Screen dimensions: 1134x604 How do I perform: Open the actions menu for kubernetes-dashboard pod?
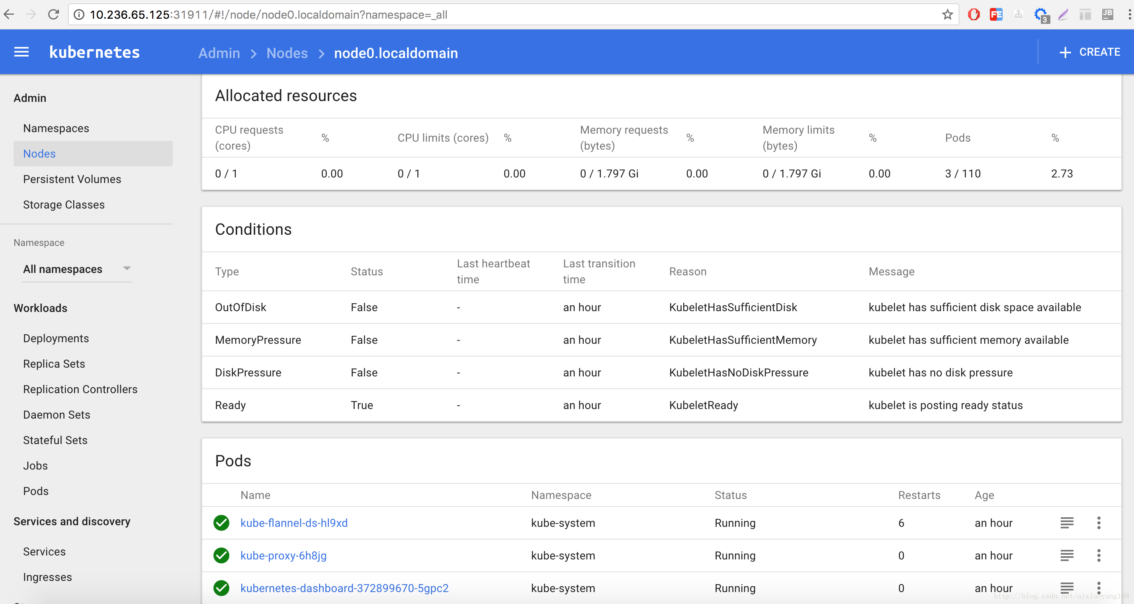pos(1099,588)
